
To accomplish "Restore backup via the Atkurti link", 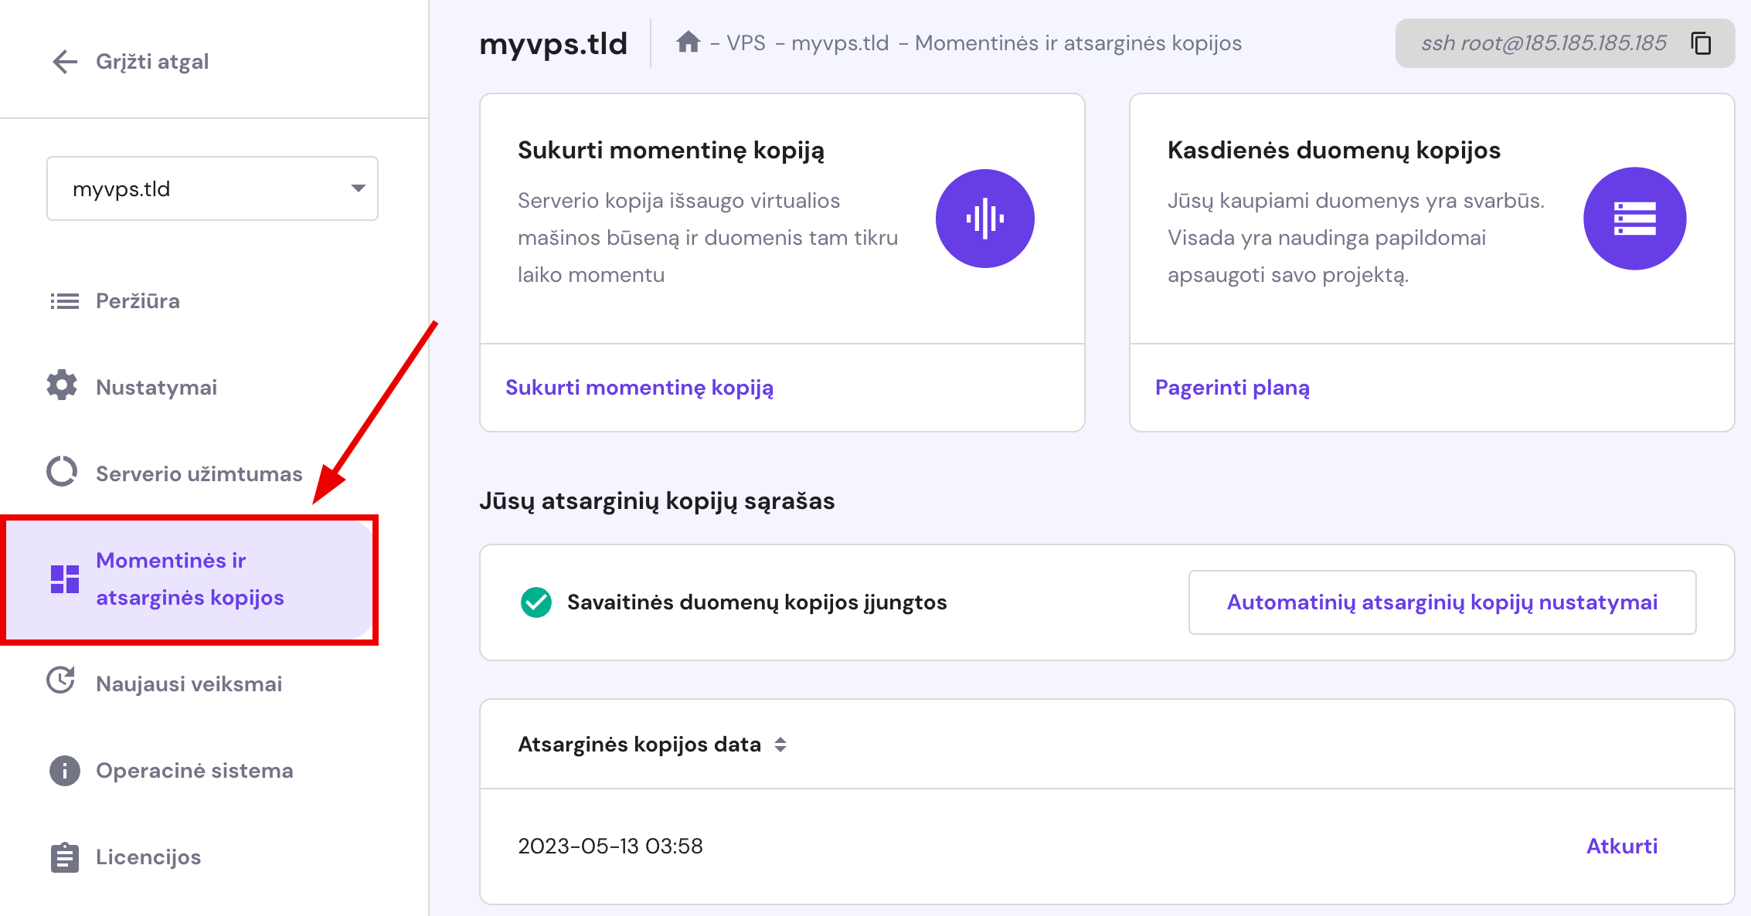I will (1620, 845).
